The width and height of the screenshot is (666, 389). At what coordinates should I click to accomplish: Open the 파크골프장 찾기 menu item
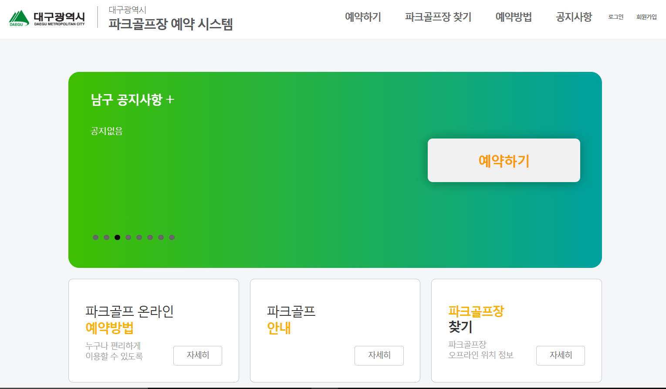[437, 17]
